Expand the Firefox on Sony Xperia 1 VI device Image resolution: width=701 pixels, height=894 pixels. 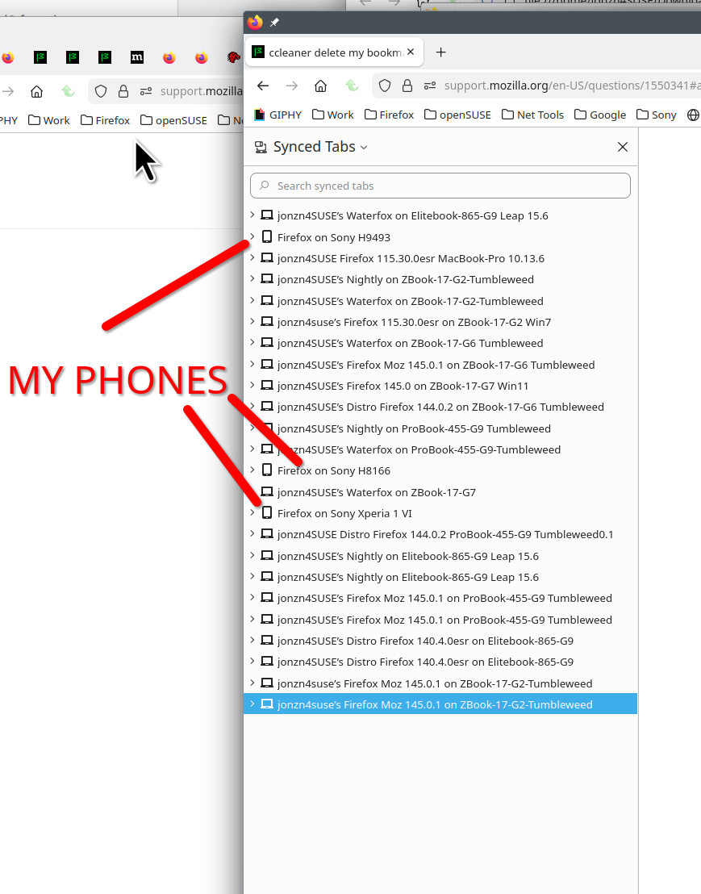pyautogui.click(x=252, y=512)
